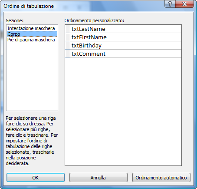Image resolution: width=197 pixels, height=189 pixels.
Task: Click row selector beside txtLastName
Action: 68,29
